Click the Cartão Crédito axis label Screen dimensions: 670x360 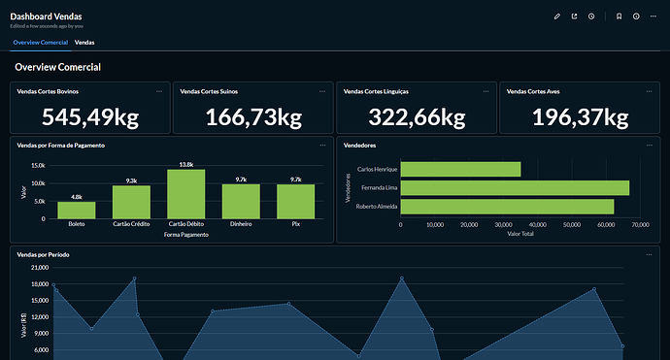(x=131, y=224)
